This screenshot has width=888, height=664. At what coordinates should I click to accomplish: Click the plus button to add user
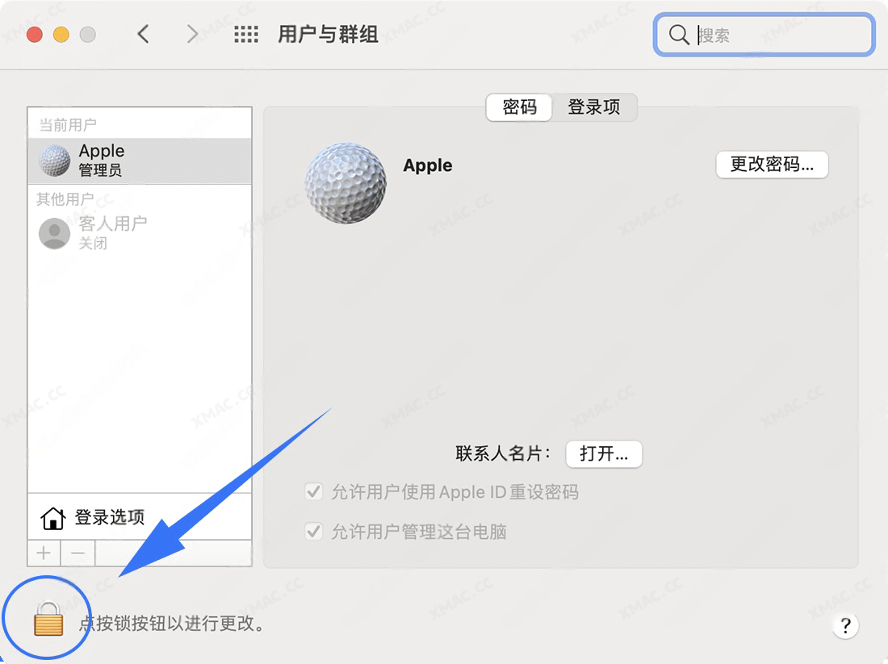(44, 553)
